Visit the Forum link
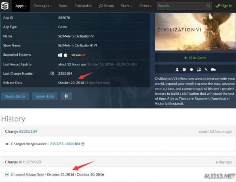The image size is (236, 182). [106, 6]
